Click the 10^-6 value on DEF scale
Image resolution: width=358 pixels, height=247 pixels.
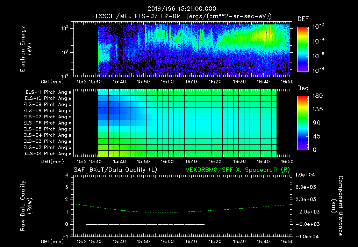(x=318, y=70)
